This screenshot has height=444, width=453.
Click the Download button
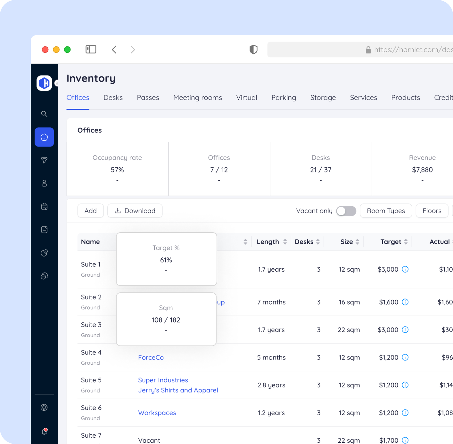coord(135,211)
